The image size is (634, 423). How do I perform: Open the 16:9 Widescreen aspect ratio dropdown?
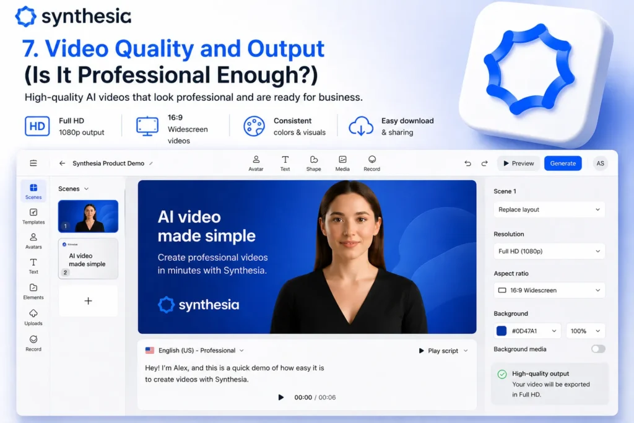(549, 290)
